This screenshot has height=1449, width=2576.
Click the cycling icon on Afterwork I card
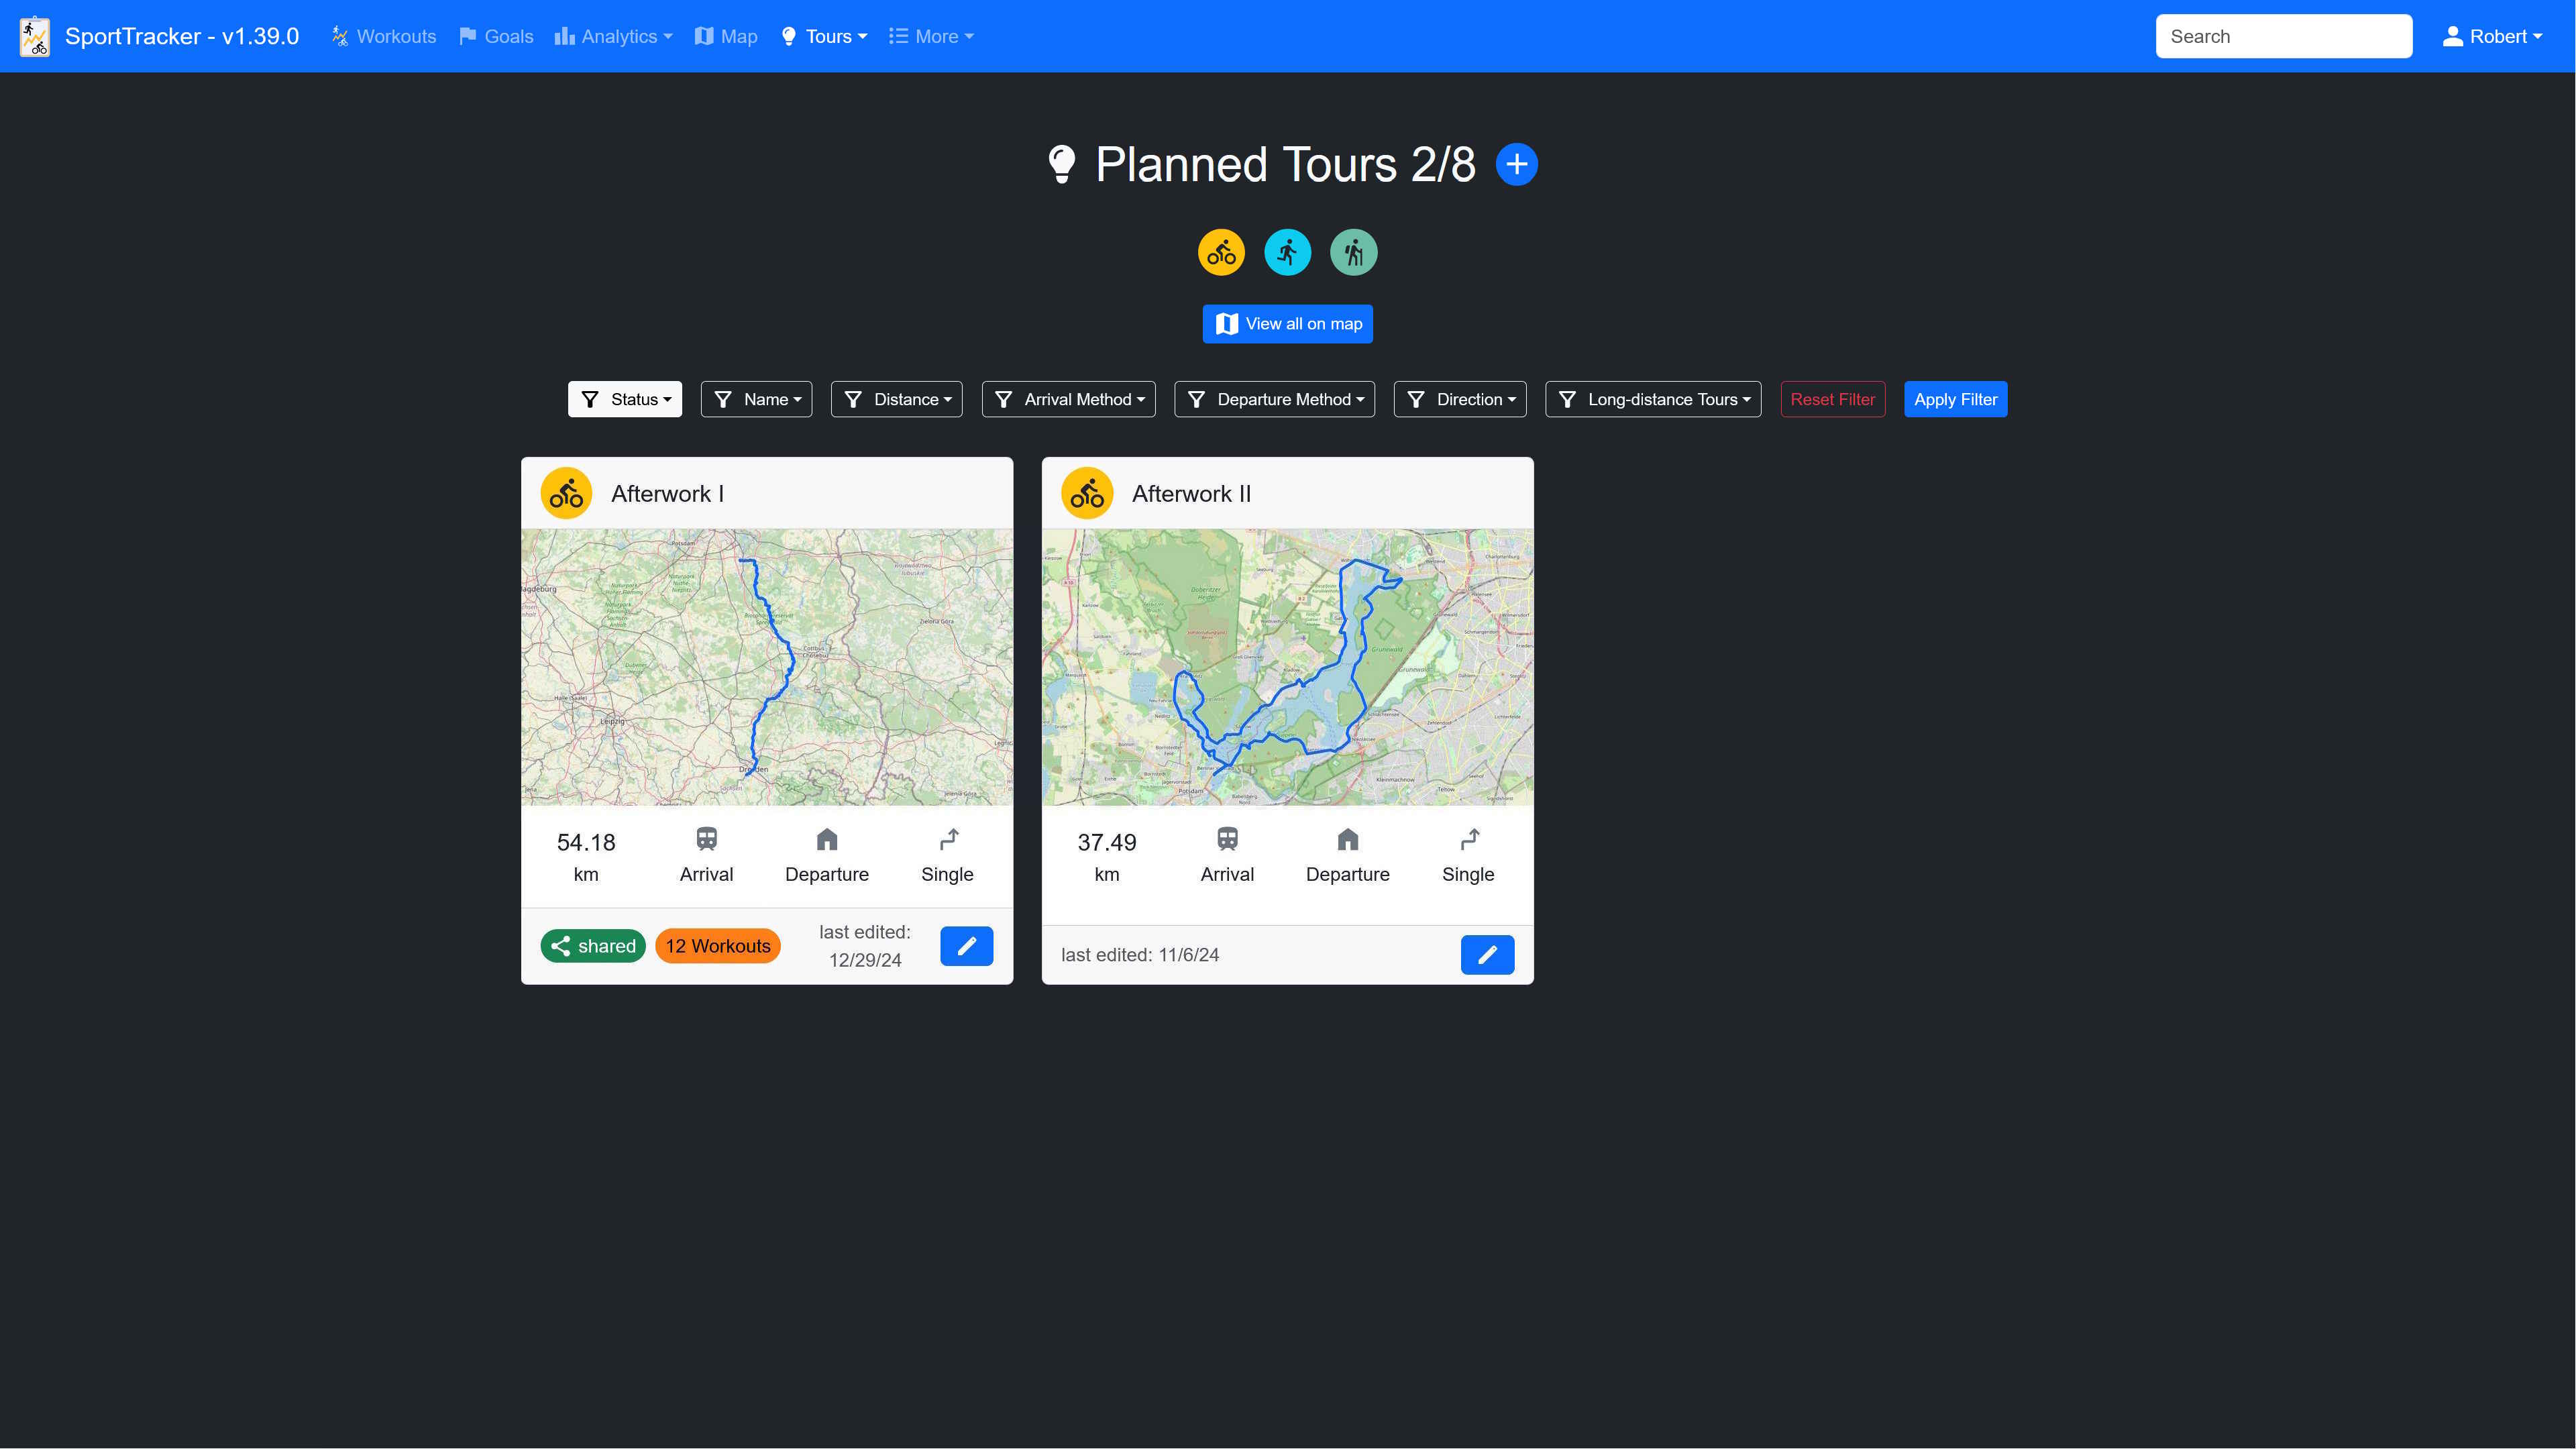click(x=566, y=494)
